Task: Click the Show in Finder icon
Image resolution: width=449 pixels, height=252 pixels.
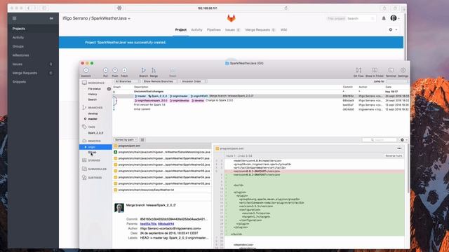Action: point(374,70)
